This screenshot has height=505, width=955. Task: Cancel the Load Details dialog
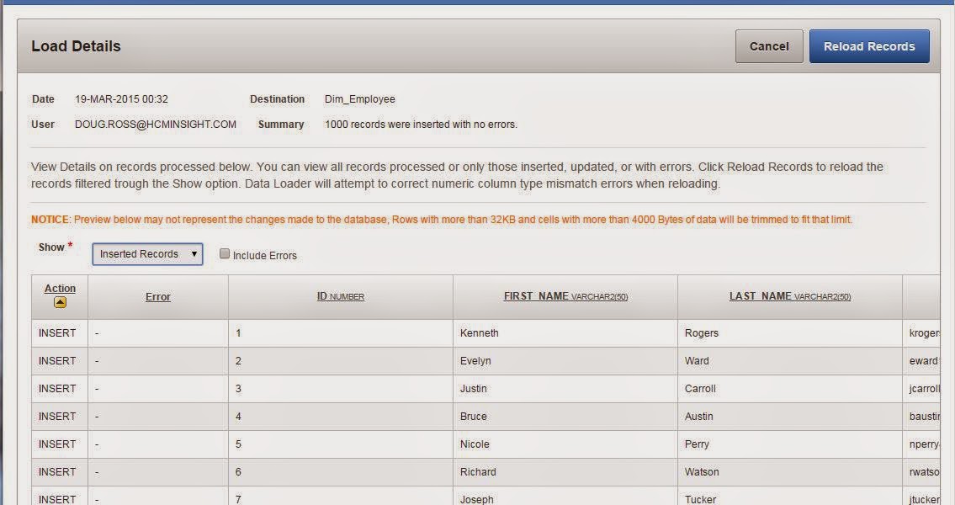pos(768,46)
